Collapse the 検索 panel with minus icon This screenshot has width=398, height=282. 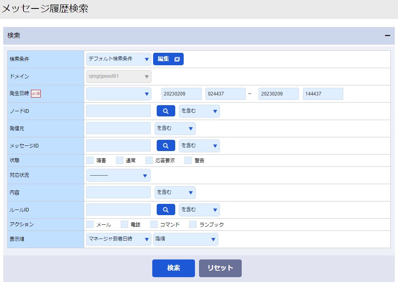coord(388,35)
